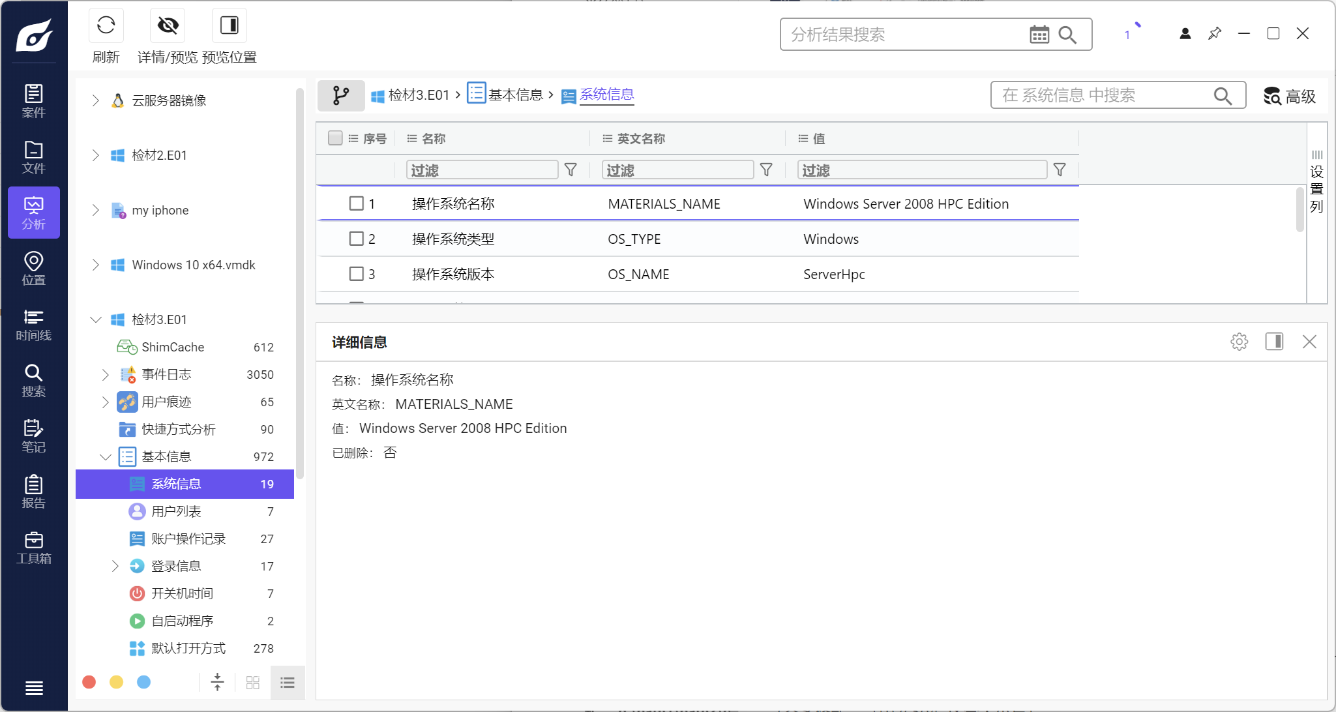The image size is (1336, 712).
Task: Click the branch tree icon button
Action: click(341, 95)
